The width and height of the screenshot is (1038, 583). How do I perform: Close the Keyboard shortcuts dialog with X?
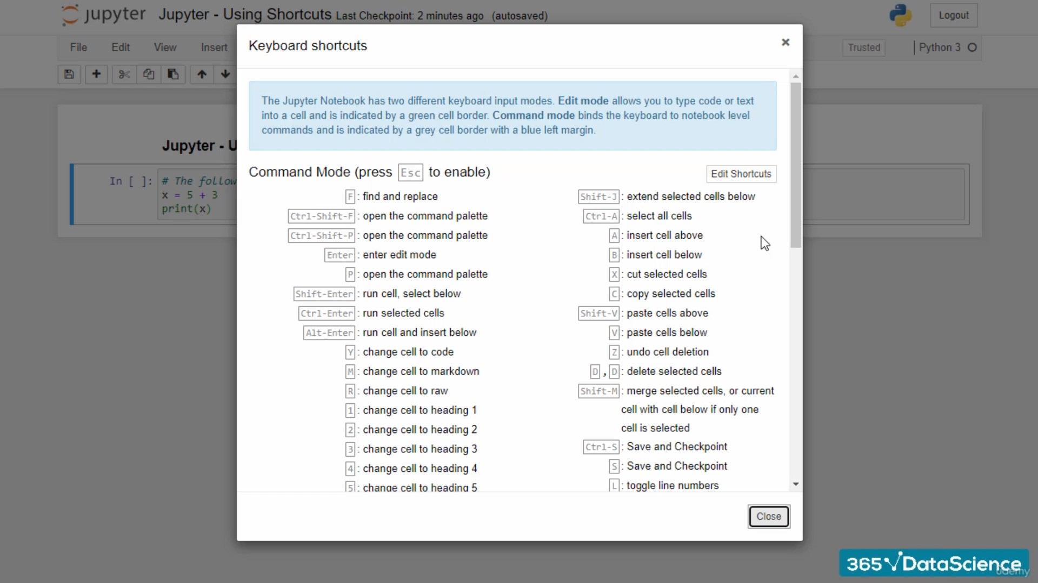(x=786, y=42)
